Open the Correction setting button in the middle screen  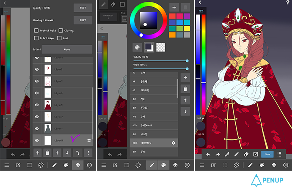pos(108,17)
